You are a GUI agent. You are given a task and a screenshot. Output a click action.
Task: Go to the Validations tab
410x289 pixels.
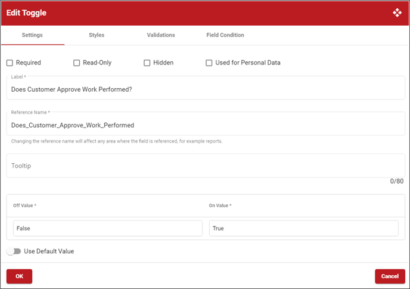(161, 35)
